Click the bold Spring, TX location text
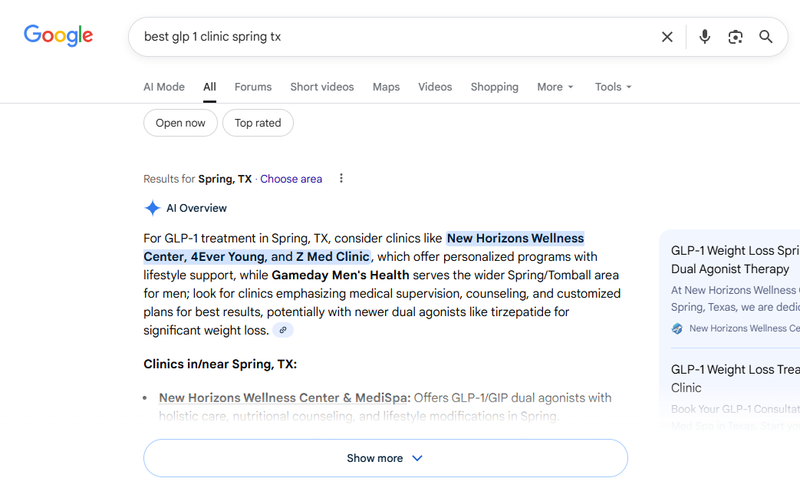 click(x=225, y=179)
